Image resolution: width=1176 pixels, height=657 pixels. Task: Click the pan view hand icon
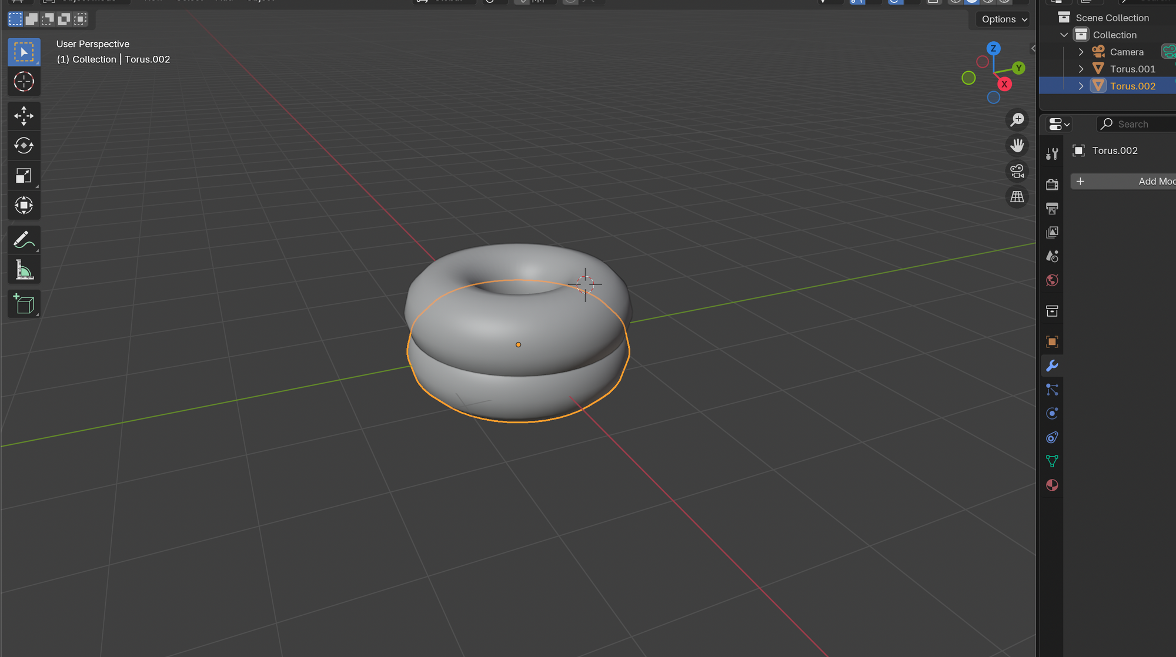coord(1017,145)
